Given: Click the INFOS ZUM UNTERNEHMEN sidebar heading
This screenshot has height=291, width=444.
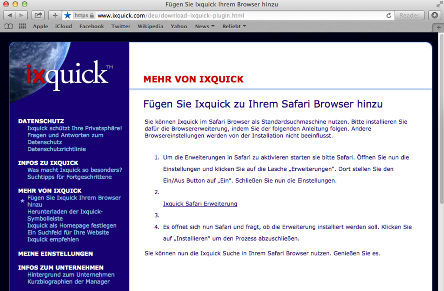Looking at the screenshot, I should click(x=61, y=268).
